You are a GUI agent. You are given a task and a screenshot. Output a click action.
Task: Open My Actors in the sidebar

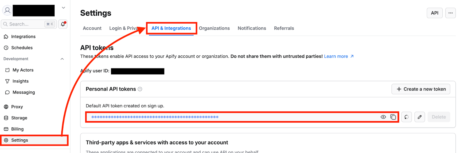click(23, 70)
